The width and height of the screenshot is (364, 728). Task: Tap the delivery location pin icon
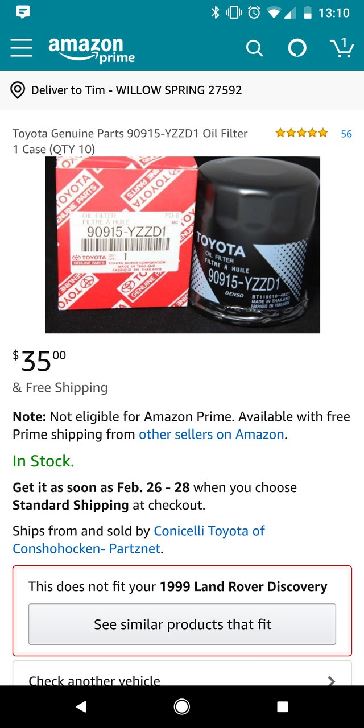[x=18, y=90]
